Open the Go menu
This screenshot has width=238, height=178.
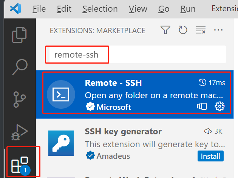[164, 9]
